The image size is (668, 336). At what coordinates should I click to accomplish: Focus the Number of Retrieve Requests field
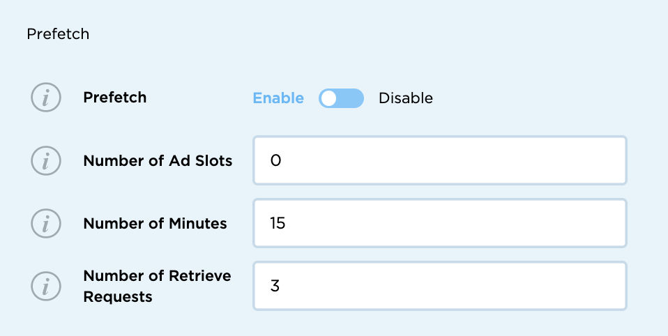pos(439,286)
